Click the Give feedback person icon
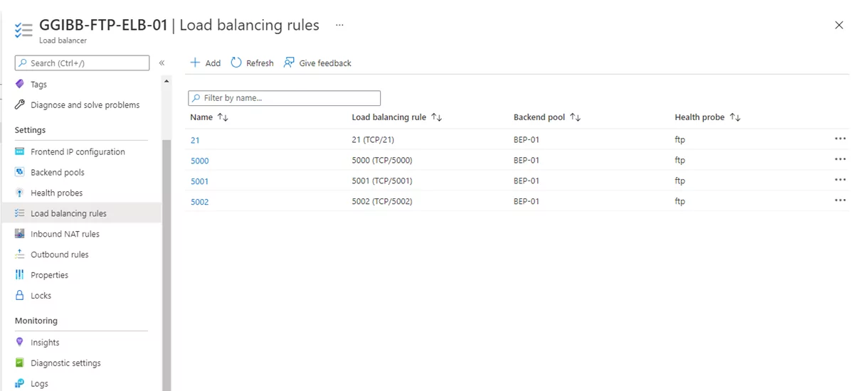The width and height of the screenshot is (861, 391). tap(289, 63)
